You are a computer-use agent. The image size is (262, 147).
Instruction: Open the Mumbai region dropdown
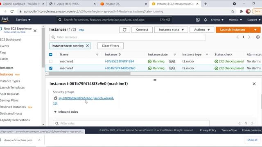click(x=235, y=20)
